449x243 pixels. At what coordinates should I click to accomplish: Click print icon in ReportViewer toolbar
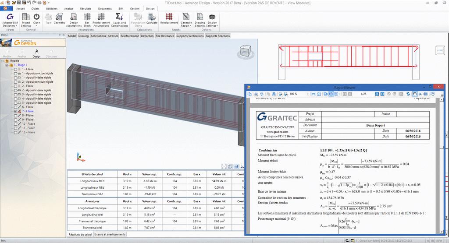point(256,94)
